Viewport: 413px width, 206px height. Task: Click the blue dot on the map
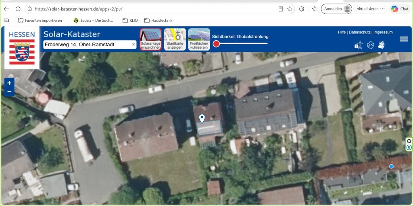pos(391,166)
